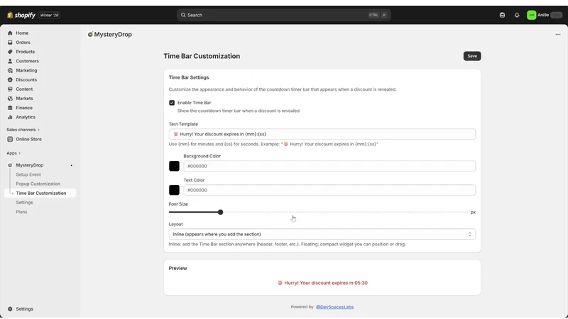Click the green account avatar
The height and width of the screenshot is (319, 568).
[x=531, y=15]
